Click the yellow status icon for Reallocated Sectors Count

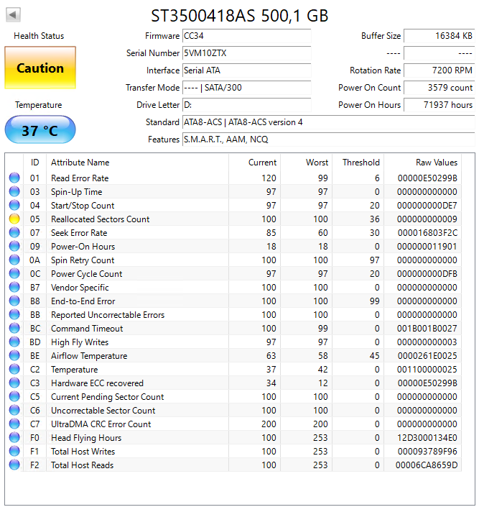point(14,219)
